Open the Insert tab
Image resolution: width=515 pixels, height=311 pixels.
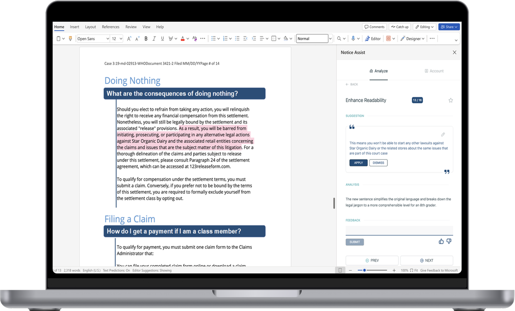[75, 27]
